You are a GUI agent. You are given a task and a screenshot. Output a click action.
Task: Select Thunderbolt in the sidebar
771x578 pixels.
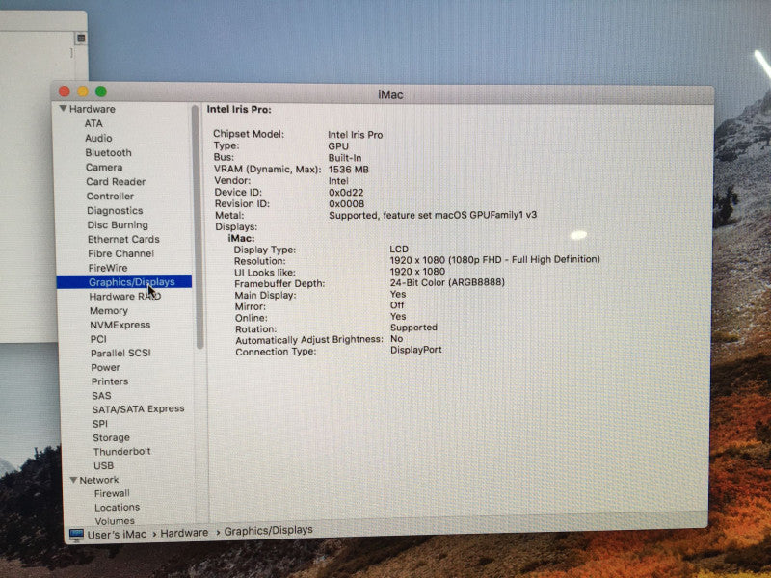tap(122, 451)
